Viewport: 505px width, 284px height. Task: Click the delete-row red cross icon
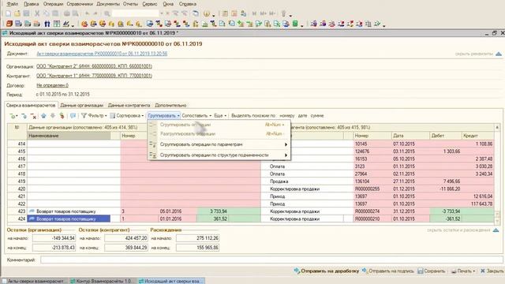pos(33,116)
